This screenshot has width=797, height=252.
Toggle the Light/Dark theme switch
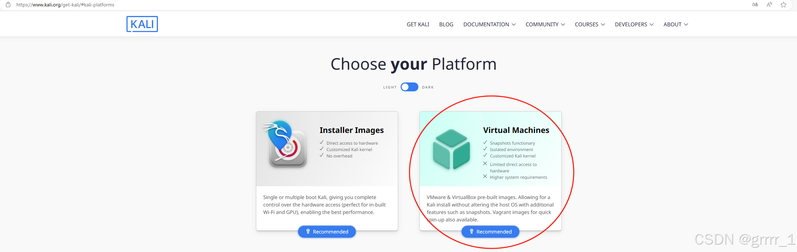point(409,87)
